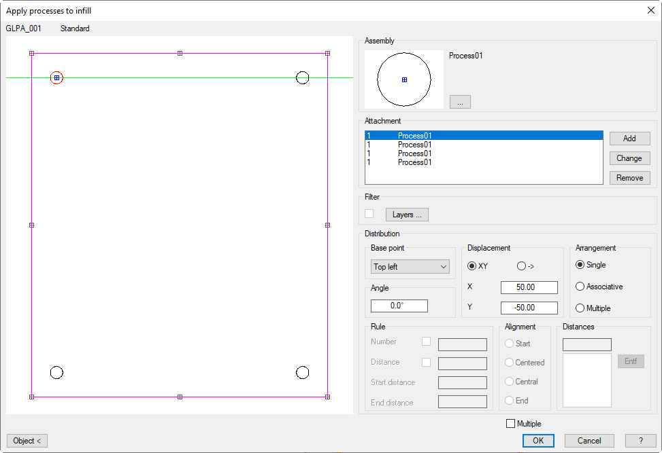Click the left middle grip handle
This screenshot has height=453, width=662.
click(x=31, y=225)
